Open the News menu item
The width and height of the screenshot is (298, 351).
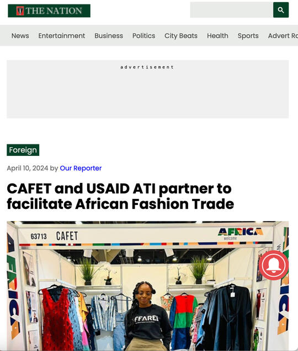20,36
